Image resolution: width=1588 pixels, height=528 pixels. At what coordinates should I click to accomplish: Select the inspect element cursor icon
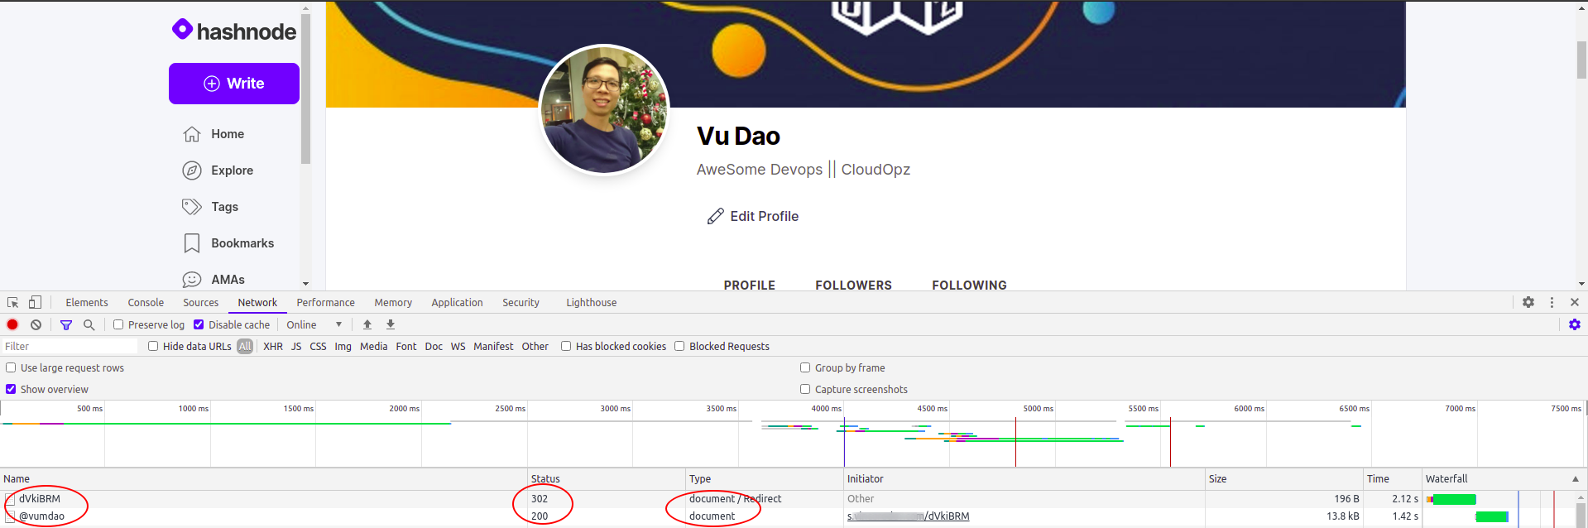(12, 302)
